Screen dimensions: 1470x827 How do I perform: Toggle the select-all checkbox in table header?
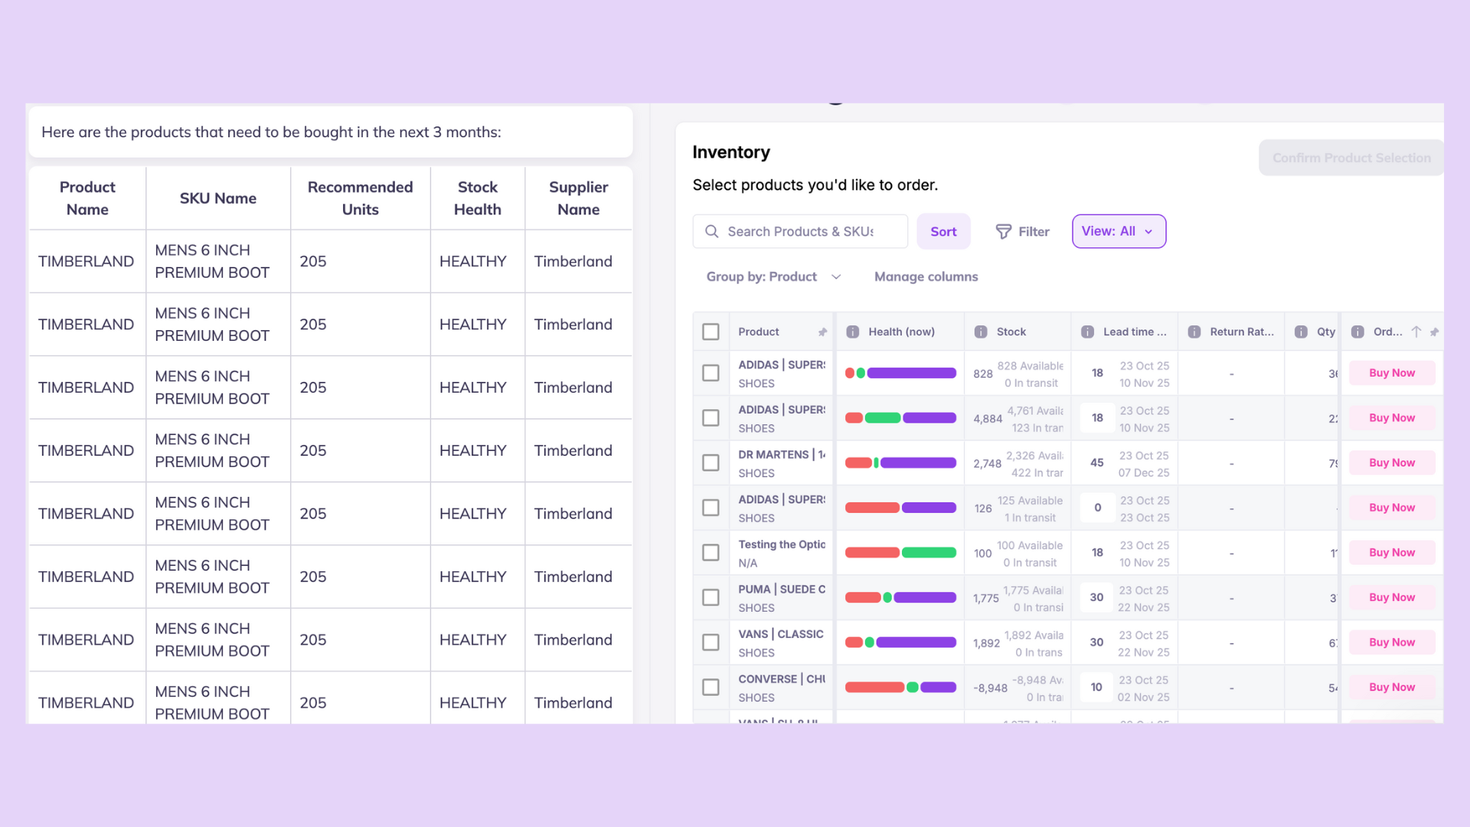pyautogui.click(x=710, y=332)
